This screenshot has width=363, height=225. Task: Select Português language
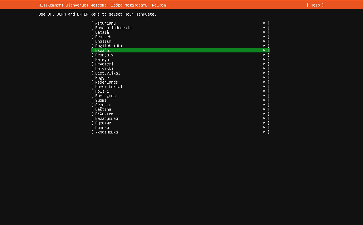[x=180, y=96]
